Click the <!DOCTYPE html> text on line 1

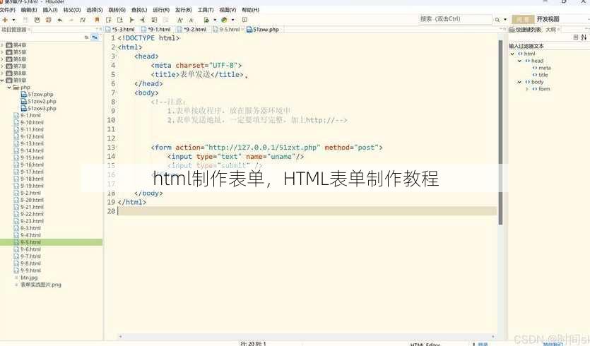pos(148,38)
